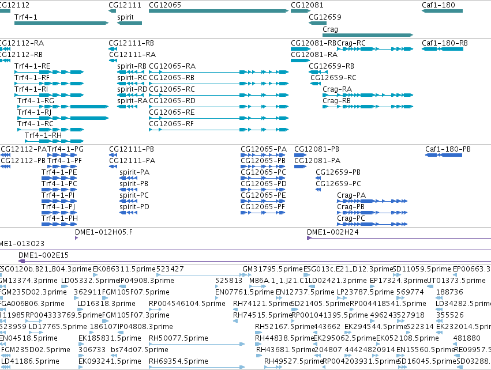Click the 'EK093241.5prime' EST label
The width and height of the screenshot is (491, 370).
(x=110, y=361)
